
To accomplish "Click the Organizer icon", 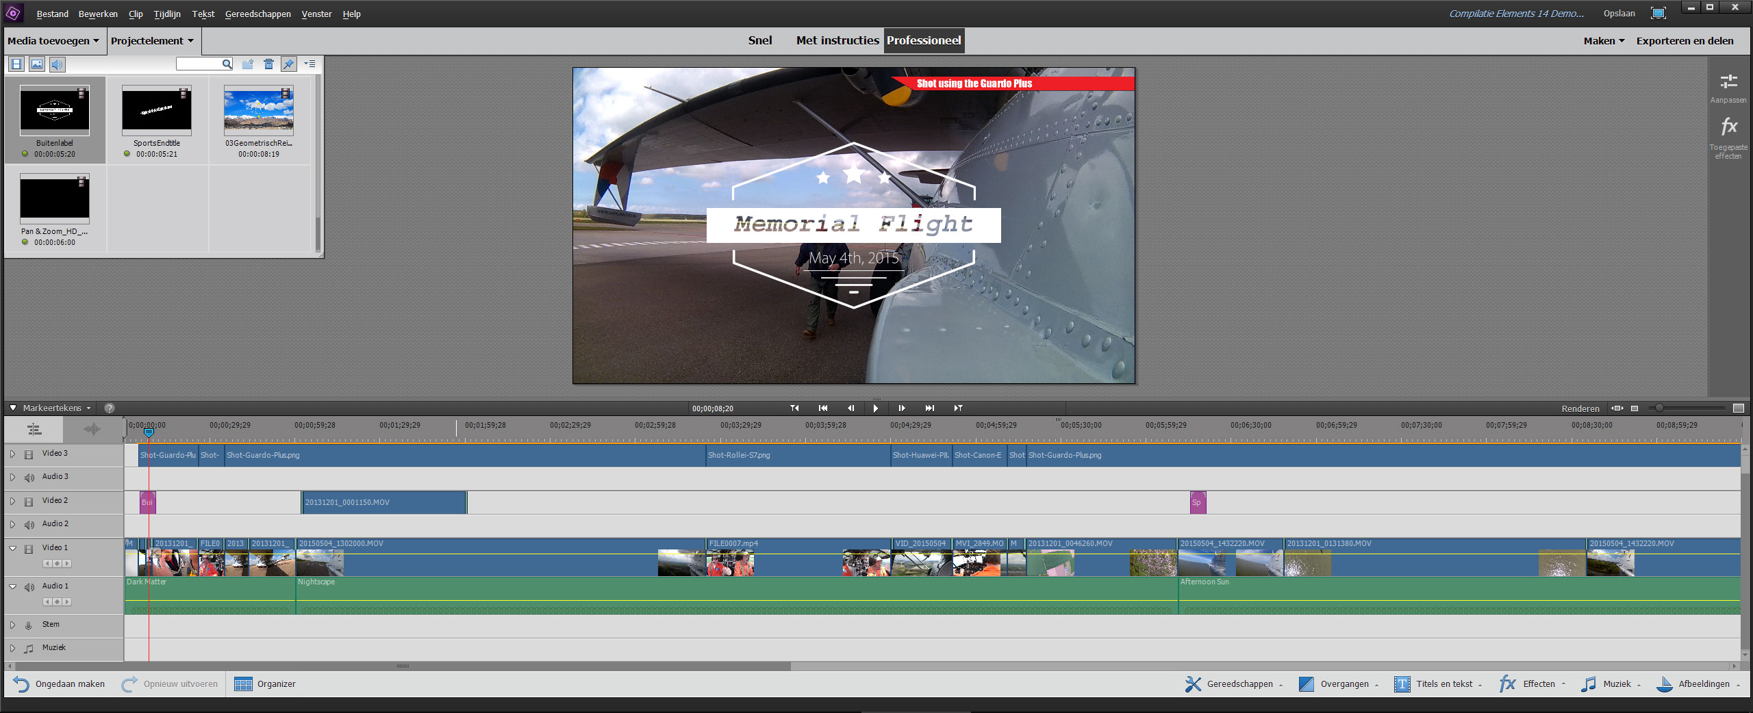I will pyautogui.click(x=243, y=684).
